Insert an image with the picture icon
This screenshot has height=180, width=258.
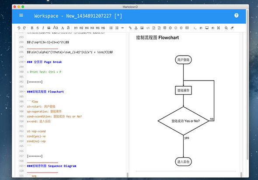click(142, 28)
